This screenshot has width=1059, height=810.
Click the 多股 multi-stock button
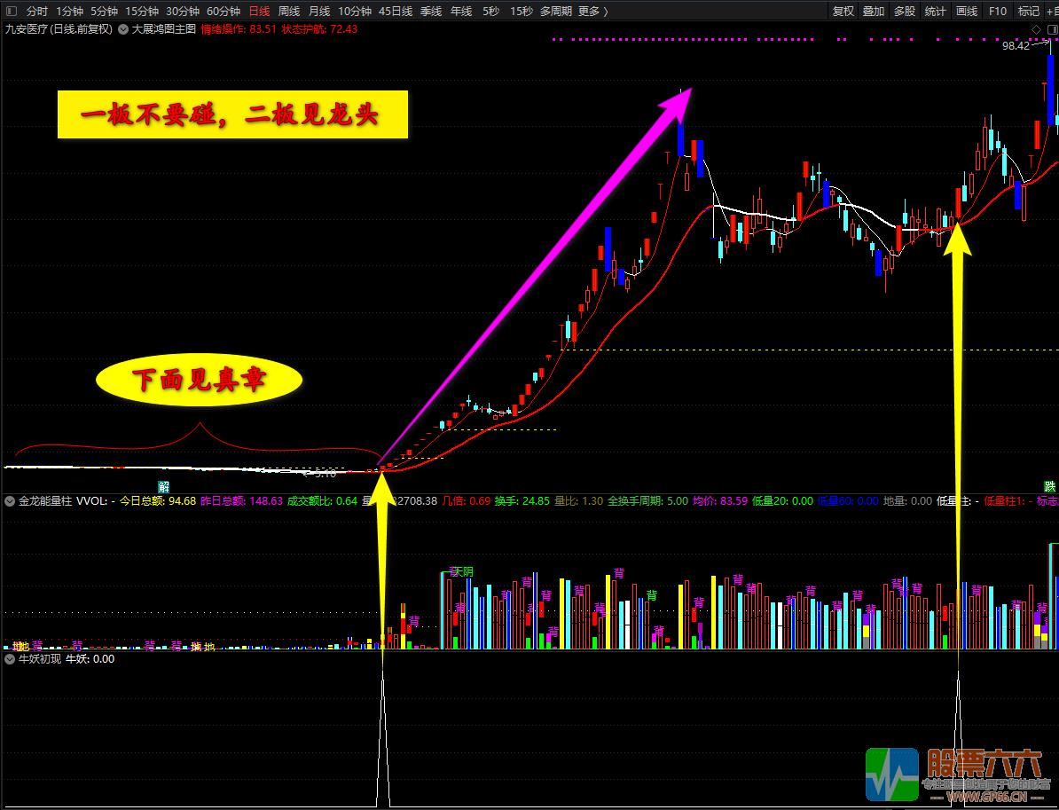(x=905, y=11)
